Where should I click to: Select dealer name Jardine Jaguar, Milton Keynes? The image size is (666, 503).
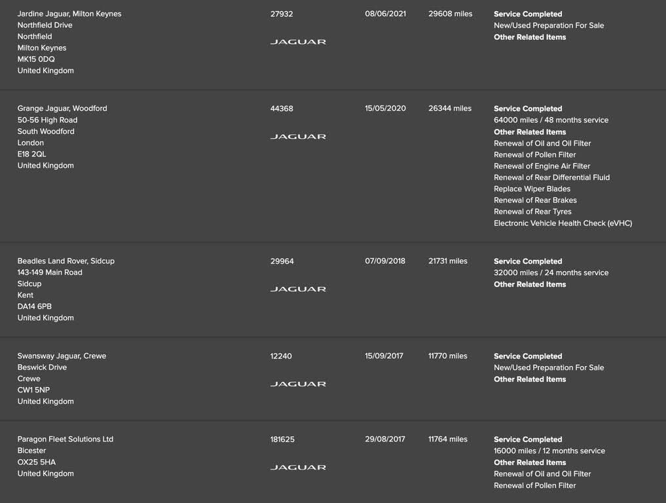(69, 14)
